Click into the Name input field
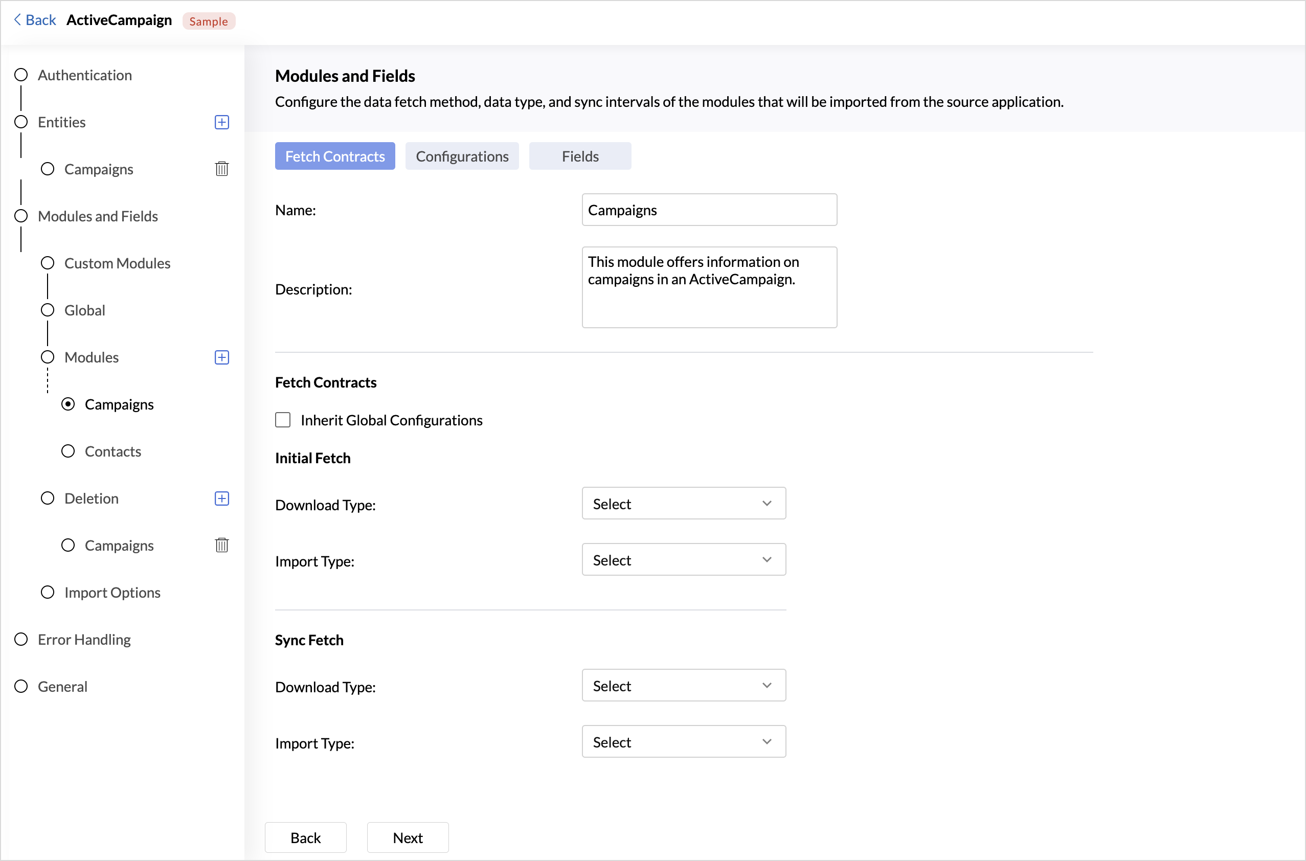The image size is (1306, 861). (x=708, y=210)
